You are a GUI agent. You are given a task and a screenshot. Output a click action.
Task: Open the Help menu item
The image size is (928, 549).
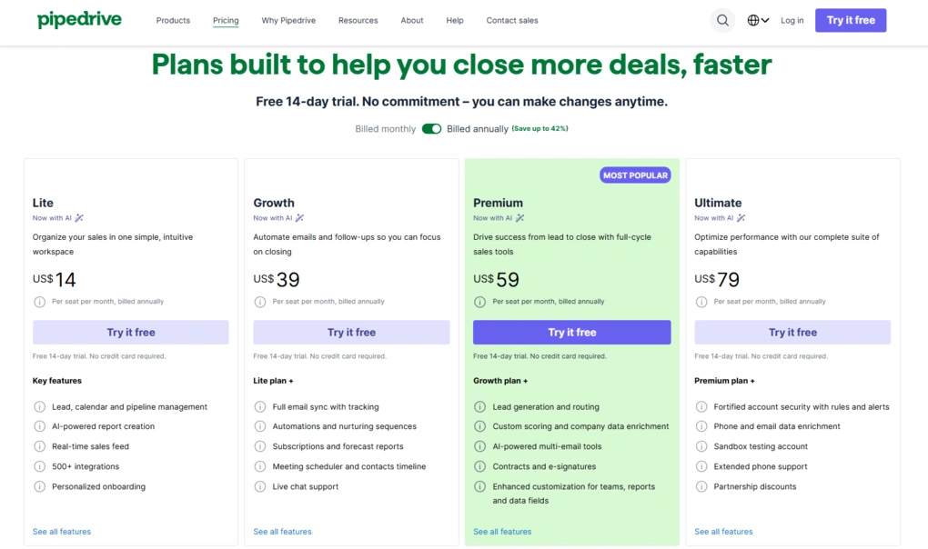tap(455, 20)
